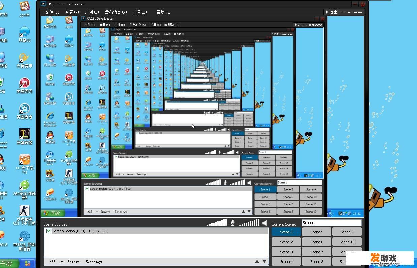The image size is (417, 268).
Task: Click the XSplit Broadcaster logo in the outermost title bar
Action: 43,4
